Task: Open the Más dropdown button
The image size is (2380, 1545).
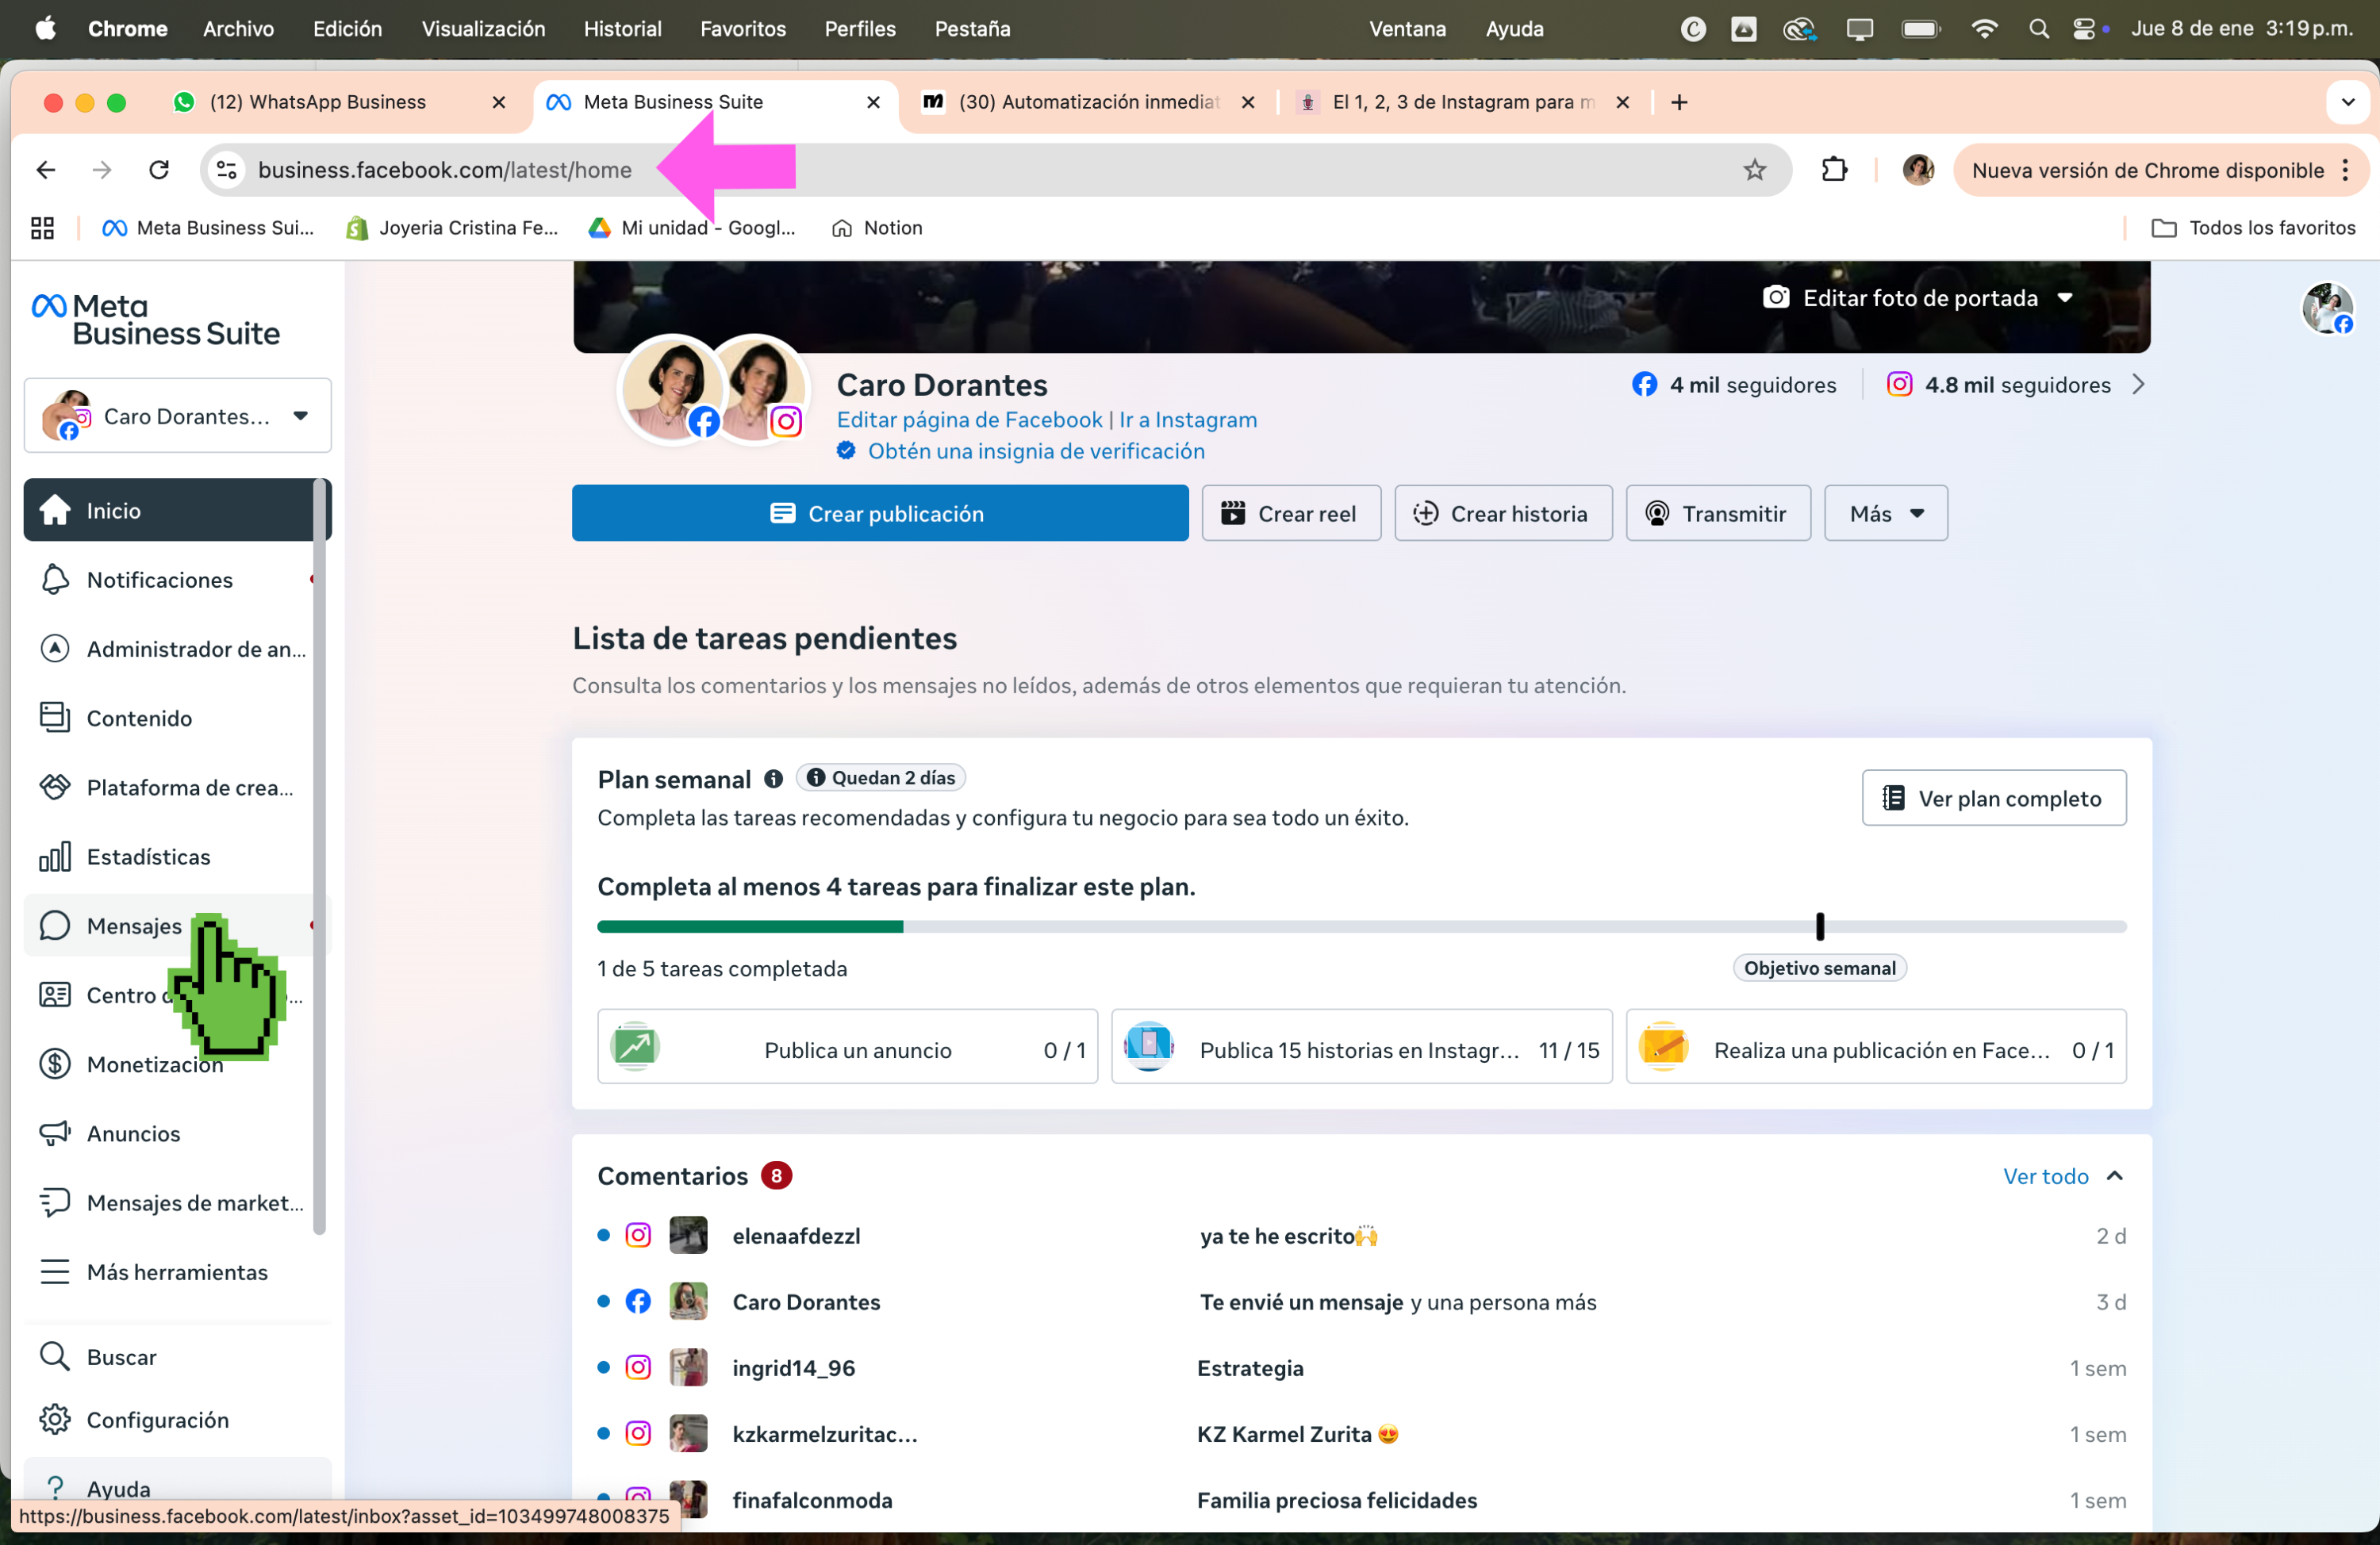Action: click(1885, 514)
